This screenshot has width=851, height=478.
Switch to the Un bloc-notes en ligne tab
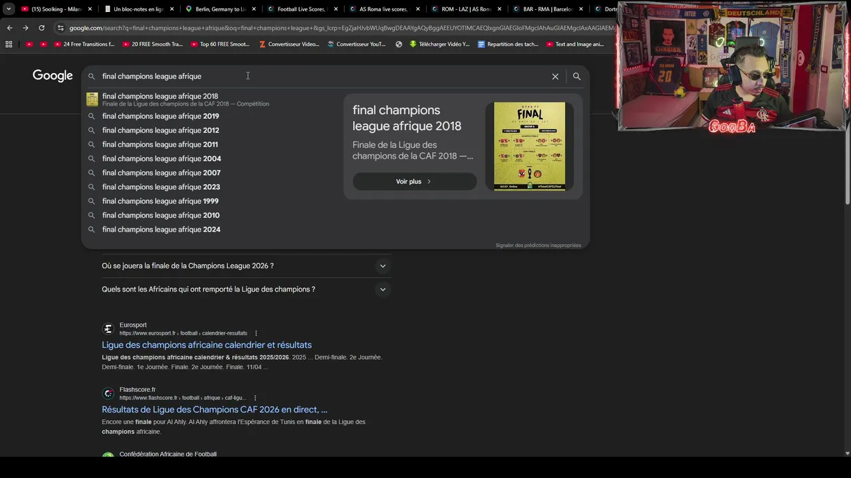pos(138,9)
